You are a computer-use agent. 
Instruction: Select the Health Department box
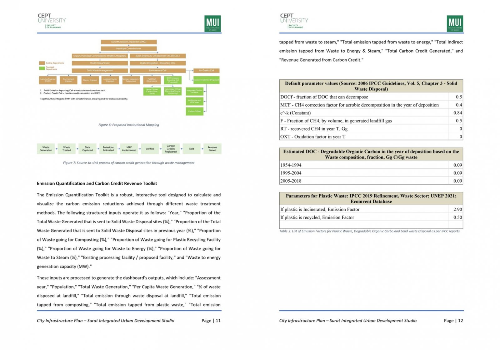coord(100,63)
